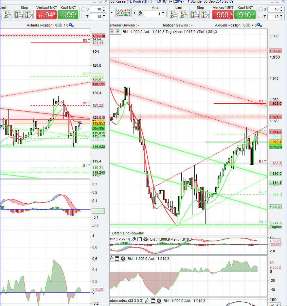The width and height of the screenshot is (287, 306).
Task: Select the Limit buy order icon
Action: coord(173,14)
